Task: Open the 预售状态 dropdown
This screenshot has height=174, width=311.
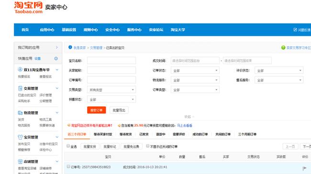Action: pyautogui.click(x=111, y=99)
